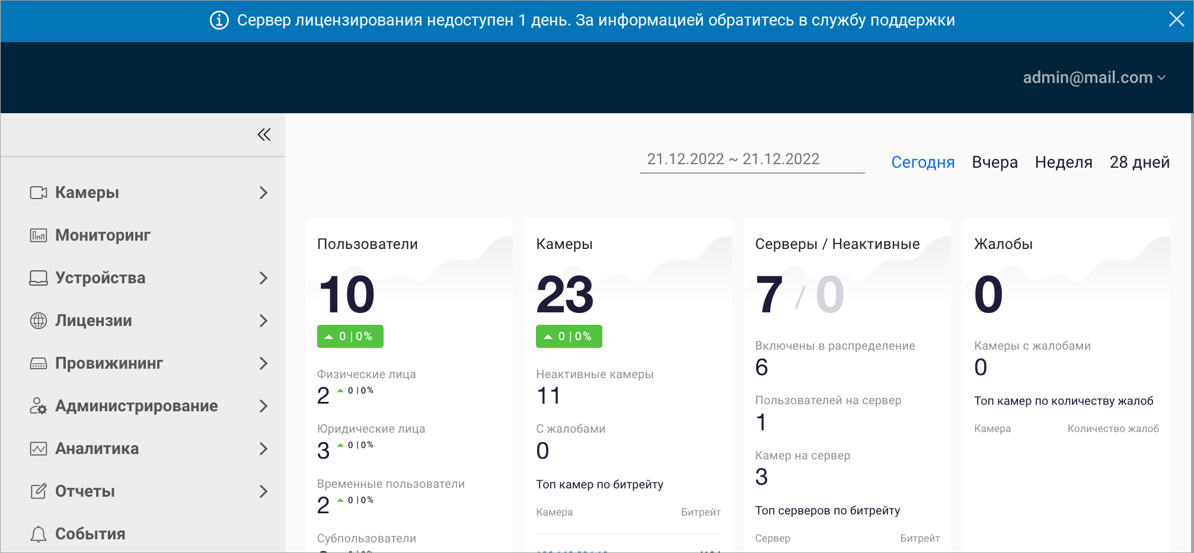Image resolution: width=1194 pixels, height=553 pixels.
Task: Click the Отчеты edit-note icon
Action: pyautogui.click(x=39, y=491)
